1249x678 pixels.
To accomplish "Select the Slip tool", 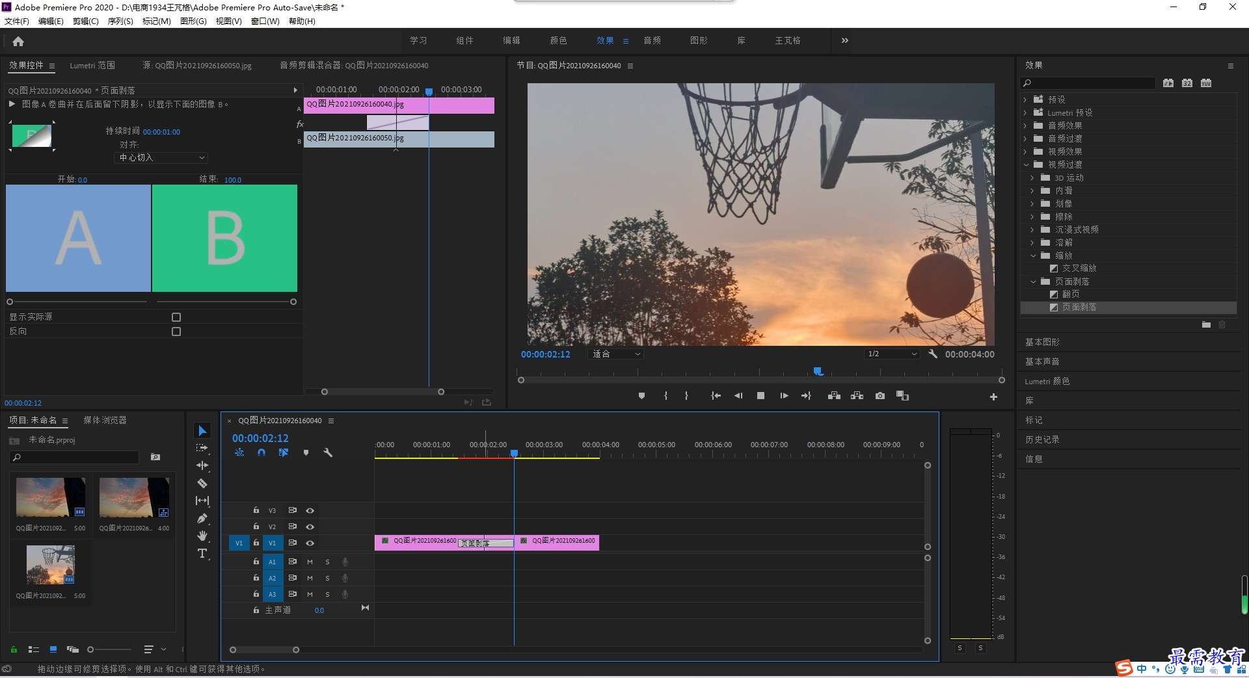I will (202, 501).
